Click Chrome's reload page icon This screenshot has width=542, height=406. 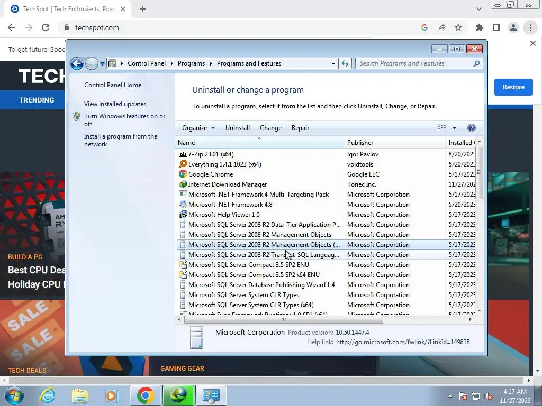click(x=46, y=27)
